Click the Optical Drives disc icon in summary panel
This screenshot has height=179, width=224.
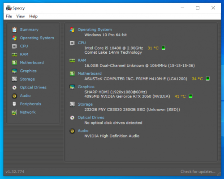coord(72,118)
